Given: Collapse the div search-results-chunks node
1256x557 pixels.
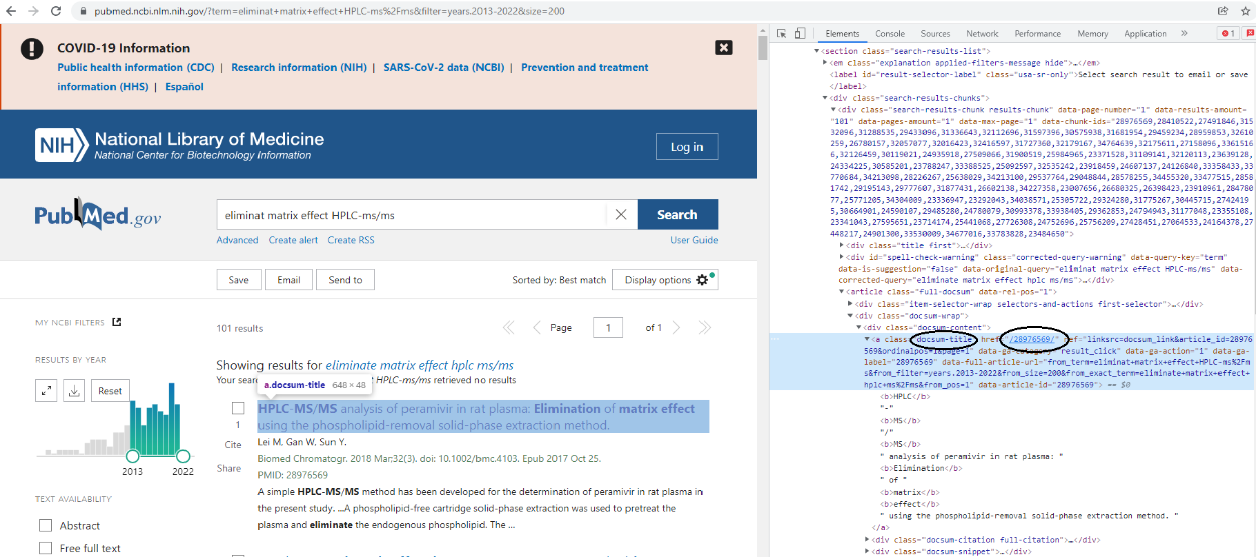Looking at the screenshot, I should point(825,98).
